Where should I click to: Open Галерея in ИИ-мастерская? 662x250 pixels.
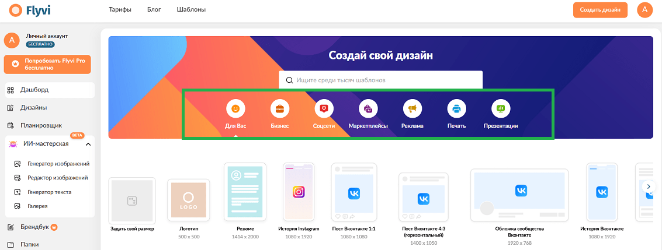coord(37,206)
